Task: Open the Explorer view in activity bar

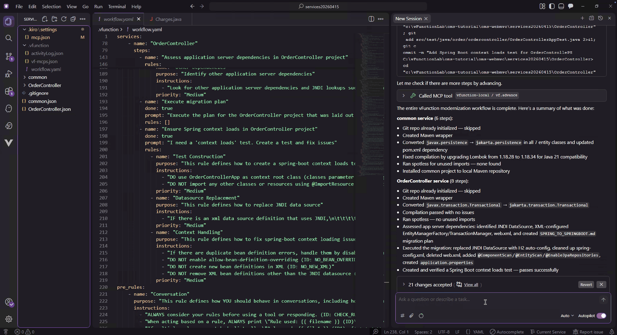Action: [9, 22]
